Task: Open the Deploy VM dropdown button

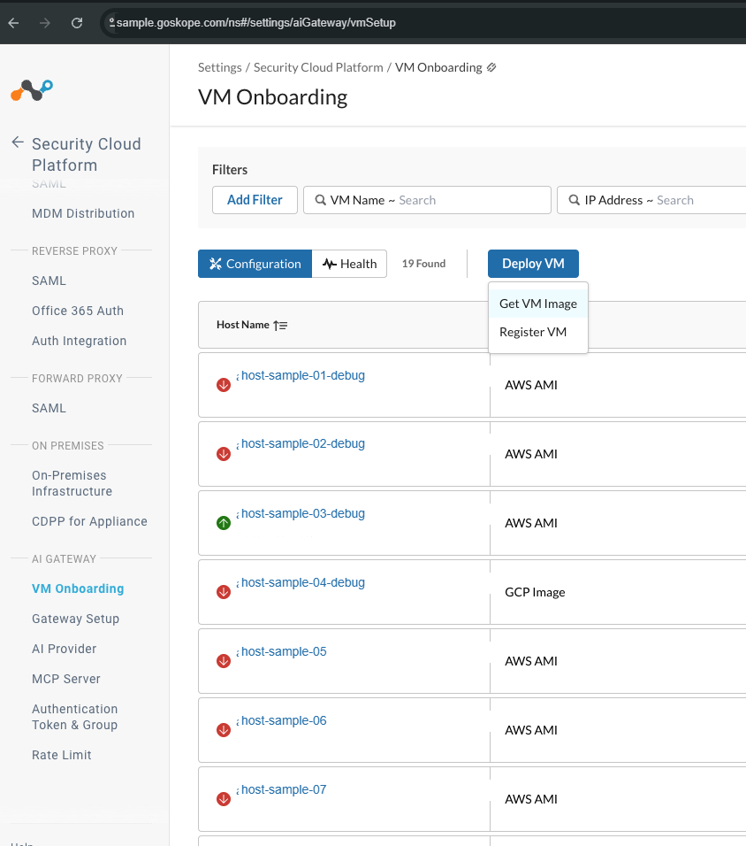Action: tap(534, 264)
